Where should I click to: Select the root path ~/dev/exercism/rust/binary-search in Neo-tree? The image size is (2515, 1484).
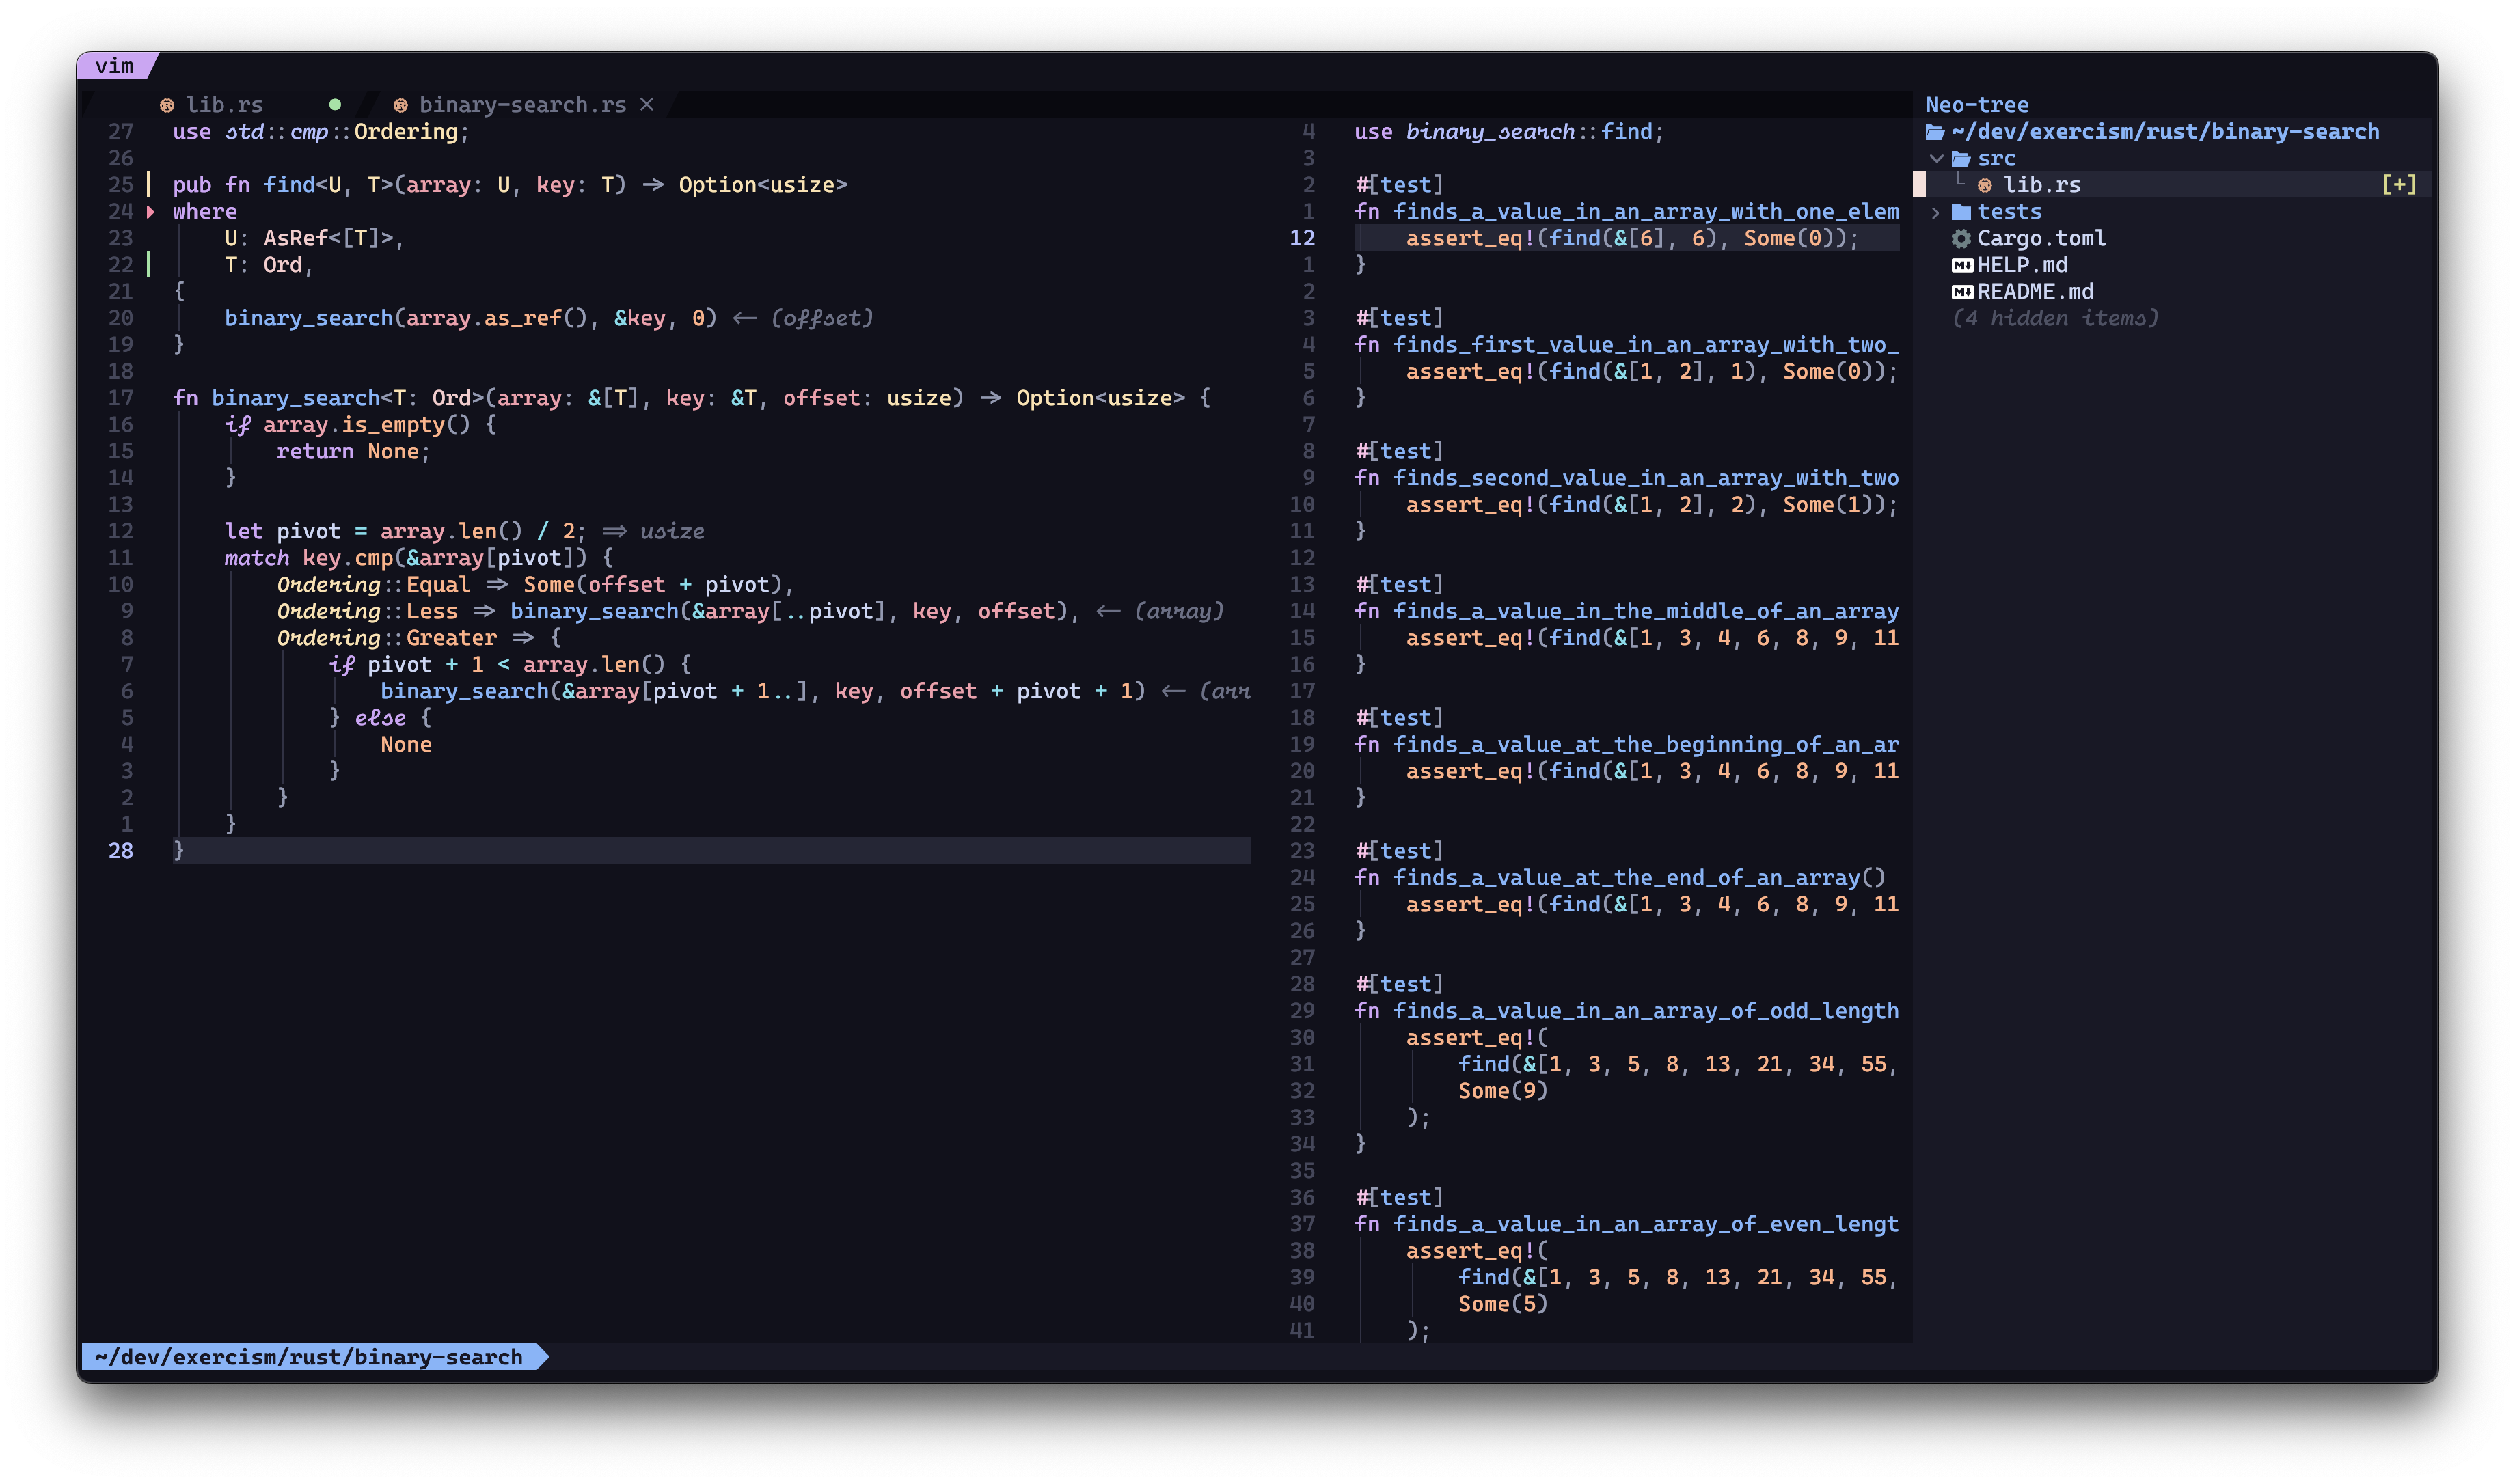click(2165, 132)
